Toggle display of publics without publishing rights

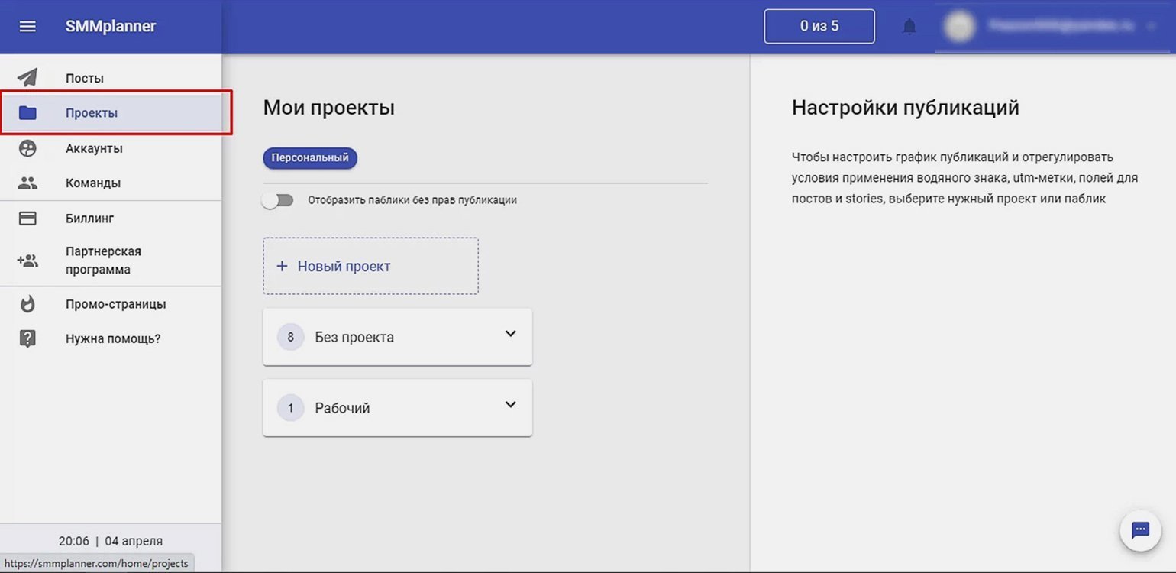coord(278,200)
